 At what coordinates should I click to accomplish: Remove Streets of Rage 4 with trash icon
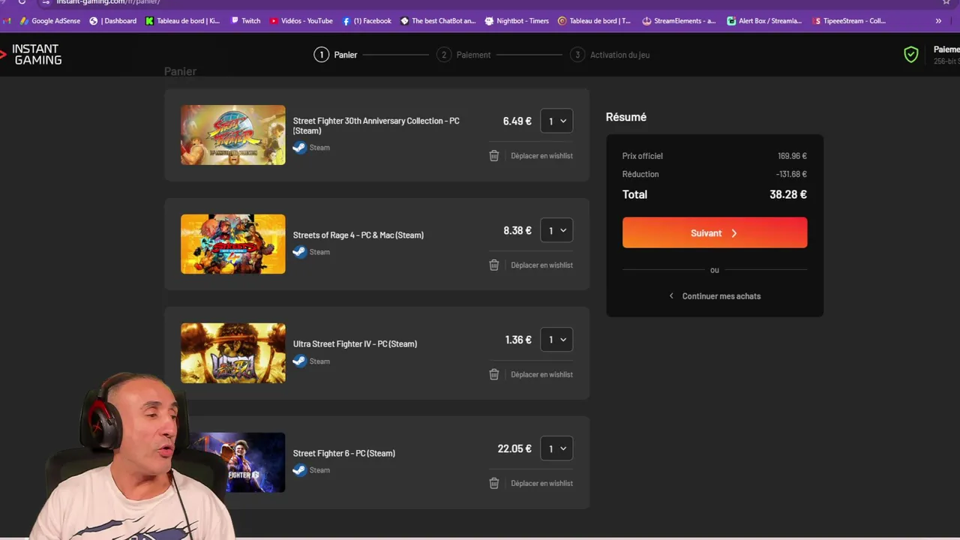pos(493,265)
